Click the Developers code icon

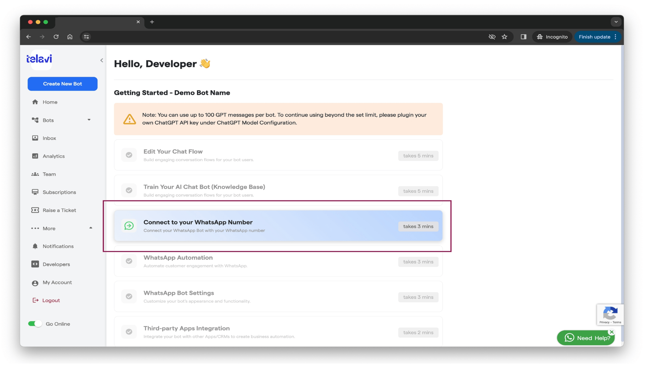(35, 264)
